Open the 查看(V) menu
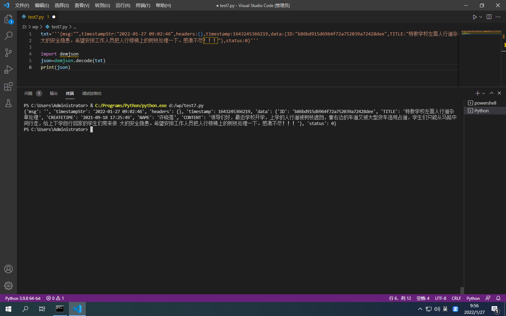The image size is (506, 316). coord(82,5)
